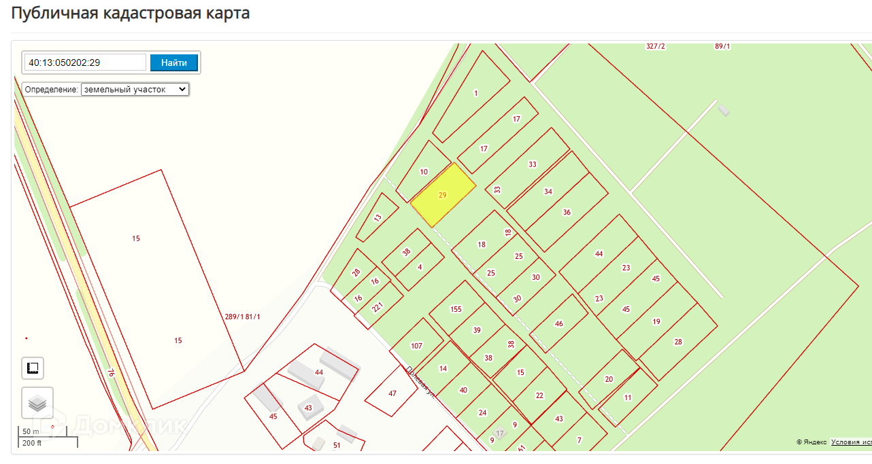Select highlighted yellow parcel 29
Screen dimensions: 872x464
pyautogui.click(x=443, y=195)
